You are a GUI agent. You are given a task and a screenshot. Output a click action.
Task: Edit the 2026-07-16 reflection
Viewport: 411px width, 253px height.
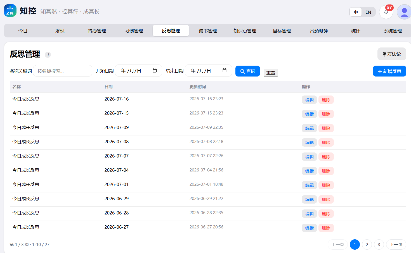point(309,100)
